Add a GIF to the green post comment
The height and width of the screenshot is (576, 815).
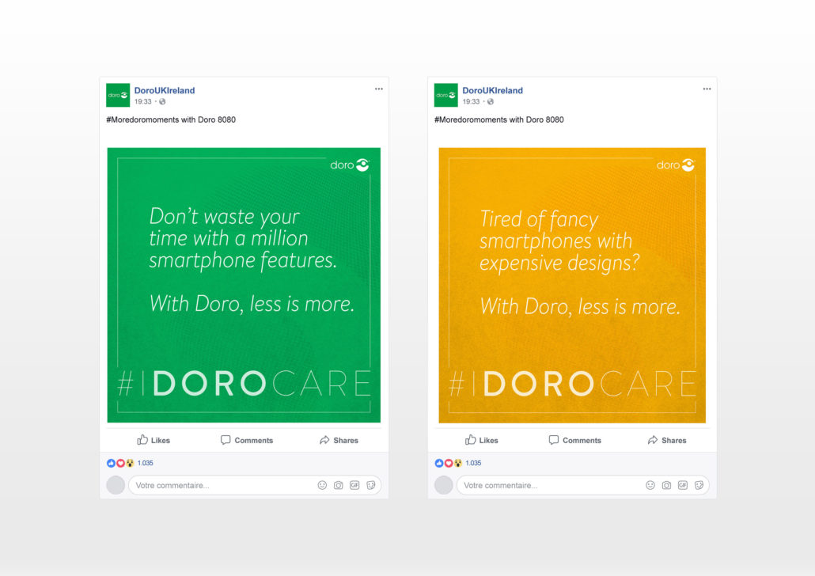pyautogui.click(x=354, y=485)
